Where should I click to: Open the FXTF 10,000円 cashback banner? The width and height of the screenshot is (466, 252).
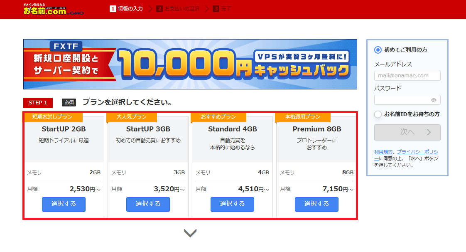click(190, 64)
